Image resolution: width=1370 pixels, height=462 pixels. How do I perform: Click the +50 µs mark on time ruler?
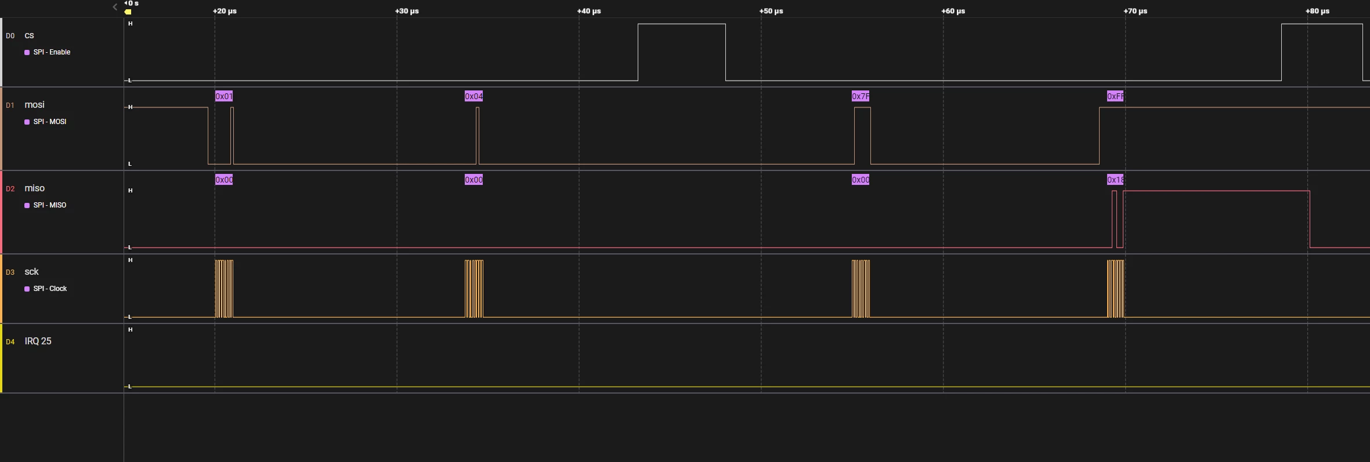[771, 11]
